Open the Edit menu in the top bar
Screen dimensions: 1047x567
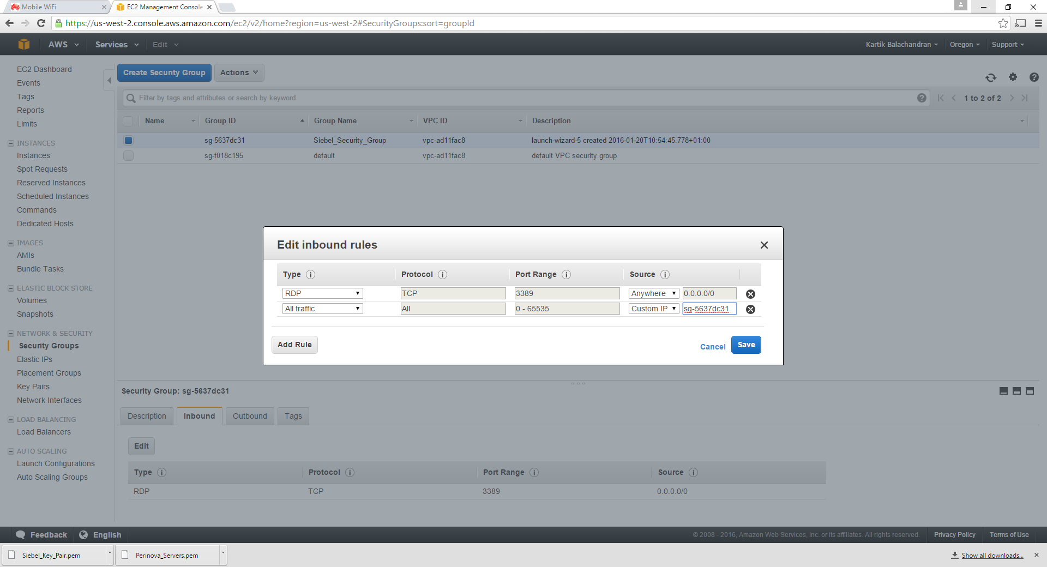tap(165, 45)
